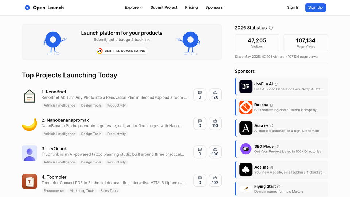The height and width of the screenshot is (197, 350).
Task: Upvote RenoBrief with 120 likes
Action: [215, 95]
